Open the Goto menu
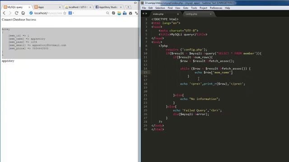Viewport: 289px width, 162px height. coord(186,8)
